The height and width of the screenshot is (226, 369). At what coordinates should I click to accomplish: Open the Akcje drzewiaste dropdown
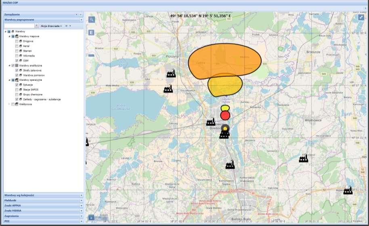point(51,26)
